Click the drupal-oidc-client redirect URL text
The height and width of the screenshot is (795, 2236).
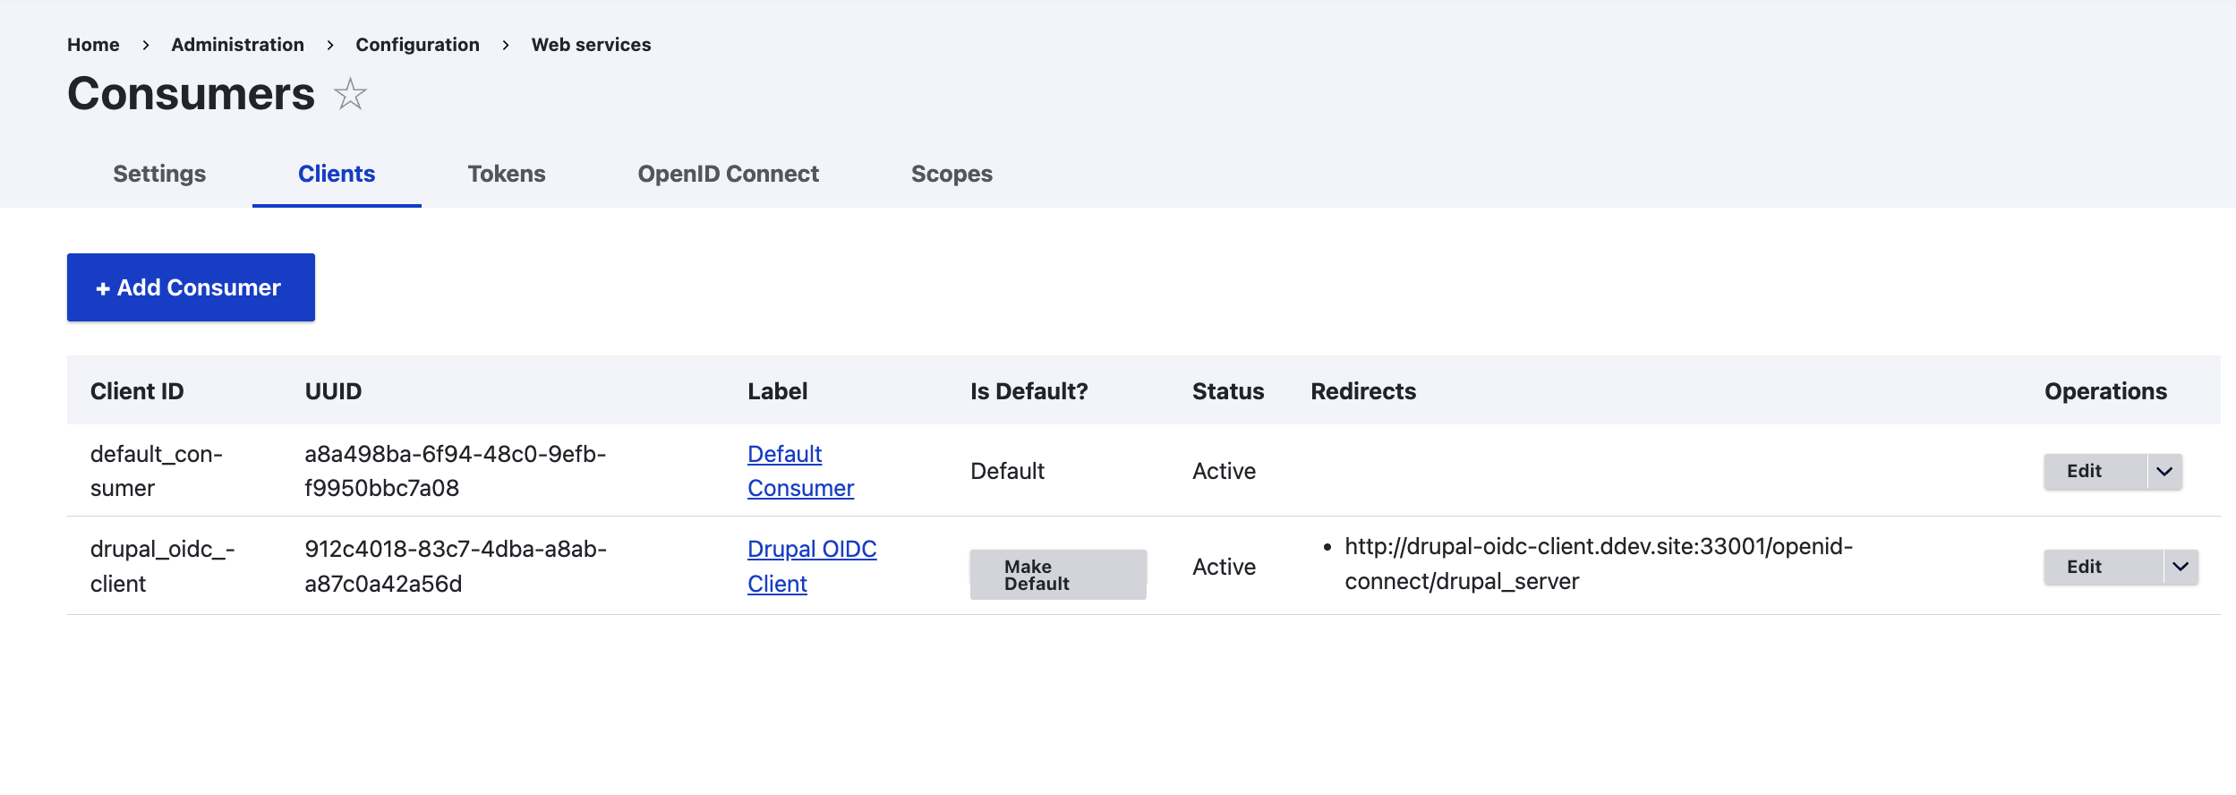tap(1598, 547)
